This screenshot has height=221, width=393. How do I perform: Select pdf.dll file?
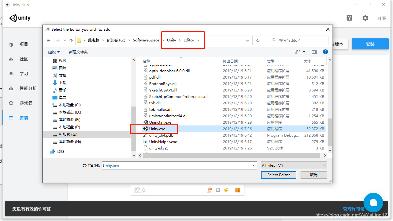(x=155, y=77)
